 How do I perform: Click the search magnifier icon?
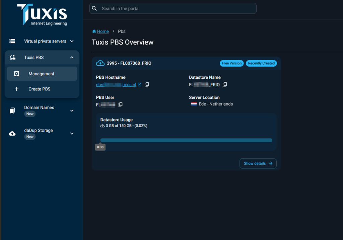click(x=94, y=8)
